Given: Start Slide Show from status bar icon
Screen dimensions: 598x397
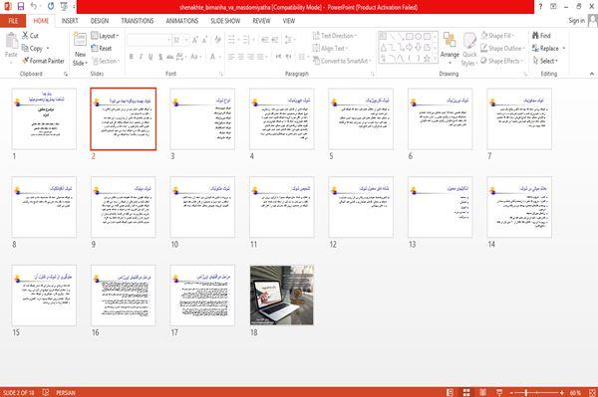Looking at the screenshot, I should (x=499, y=392).
